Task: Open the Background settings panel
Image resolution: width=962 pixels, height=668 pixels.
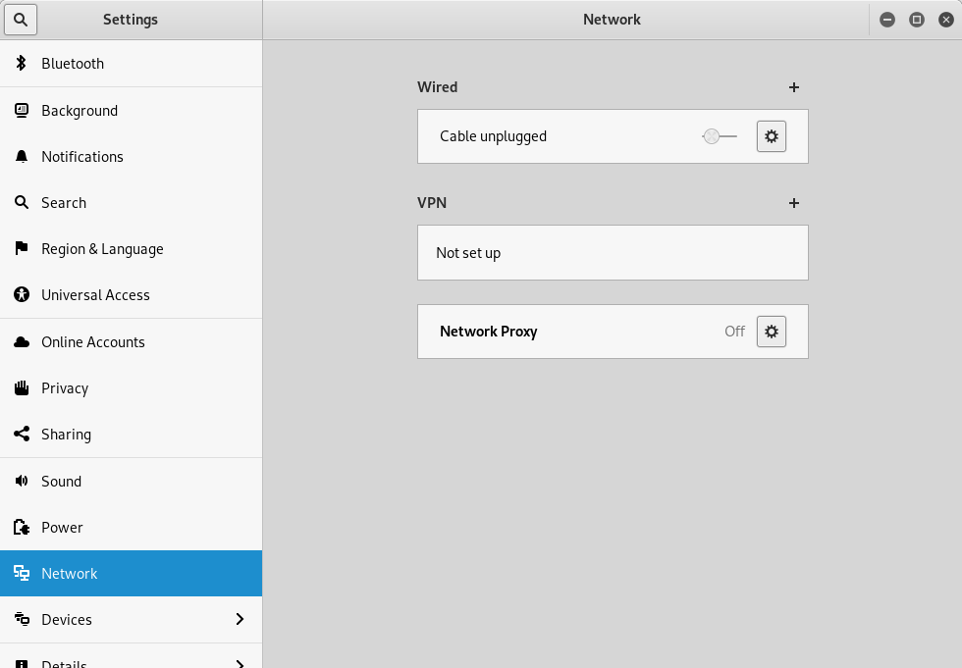Action: [x=80, y=111]
